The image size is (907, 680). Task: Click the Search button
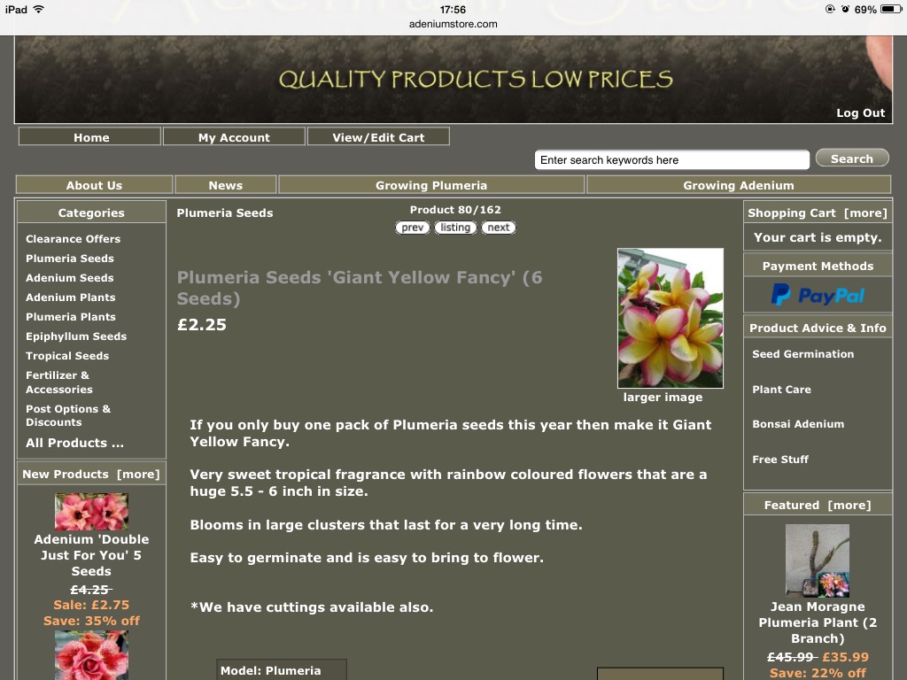coord(852,158)
